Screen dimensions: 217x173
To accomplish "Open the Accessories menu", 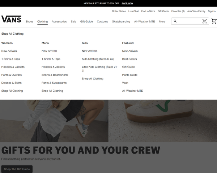I will pyautogui.click(x=59, y=22).
